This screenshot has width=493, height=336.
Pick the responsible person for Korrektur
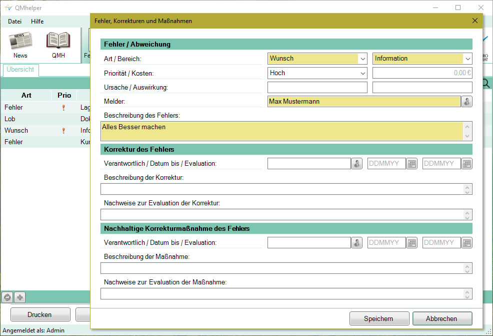[x=356, y=163]
